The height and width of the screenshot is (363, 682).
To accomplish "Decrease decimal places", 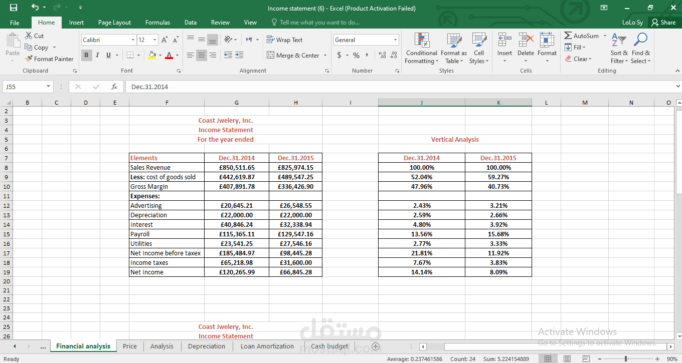I will (393, 55).
